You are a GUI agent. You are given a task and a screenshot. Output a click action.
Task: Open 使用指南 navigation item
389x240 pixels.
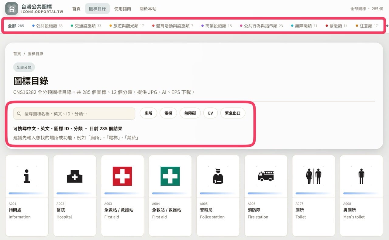pyautogui.click(x=122, y=9)
